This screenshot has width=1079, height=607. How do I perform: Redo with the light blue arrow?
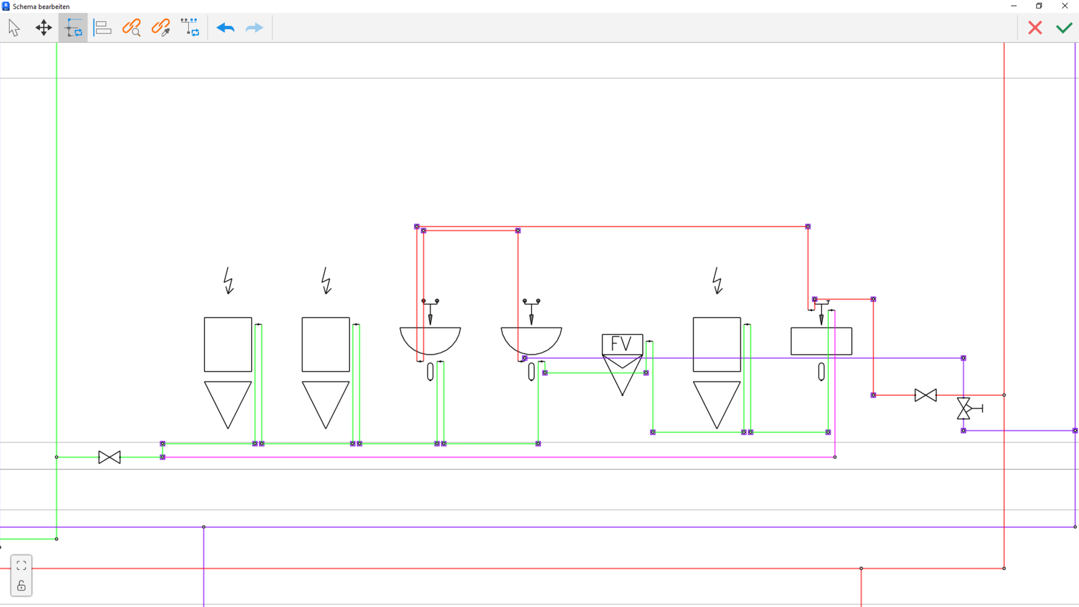coord(254,28)
